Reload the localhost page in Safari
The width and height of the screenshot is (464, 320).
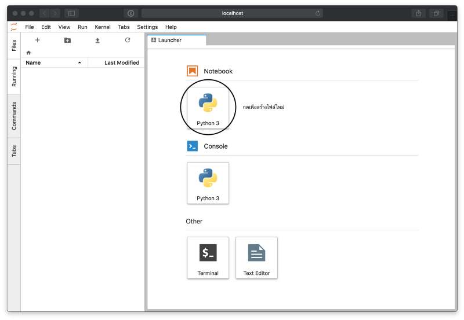coord(318,13)
